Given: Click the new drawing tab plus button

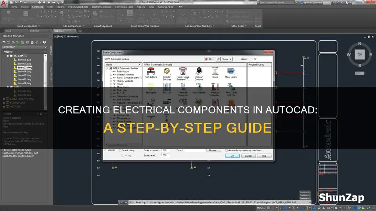Looking at the screenshot, I should 80,31.
